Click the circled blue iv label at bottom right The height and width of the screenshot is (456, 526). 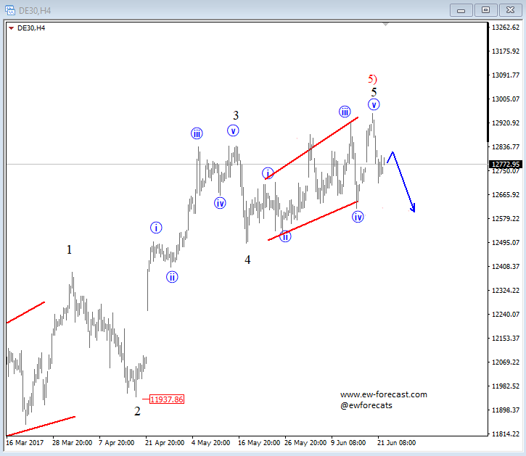pyautogui.click(x=358, y=217)
